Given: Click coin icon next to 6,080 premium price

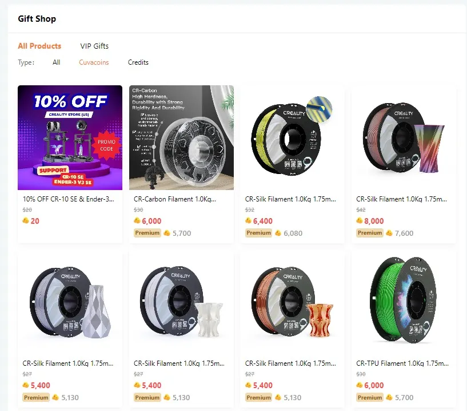Looking at the screenshot, I should point(278,233).
